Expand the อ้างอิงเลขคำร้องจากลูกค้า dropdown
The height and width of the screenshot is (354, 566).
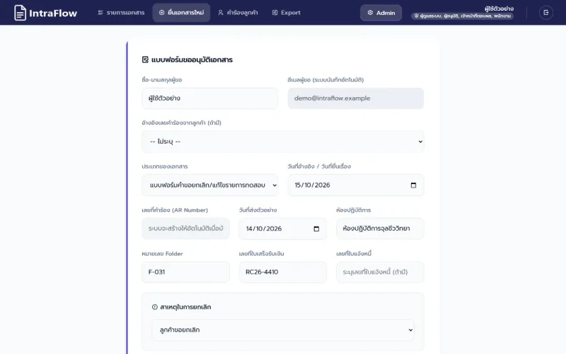click(x=282, y=142)
